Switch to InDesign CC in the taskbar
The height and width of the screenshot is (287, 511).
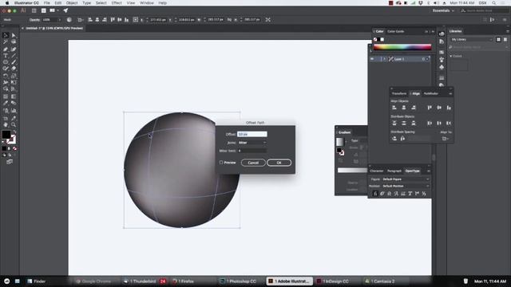coord(333,281)
